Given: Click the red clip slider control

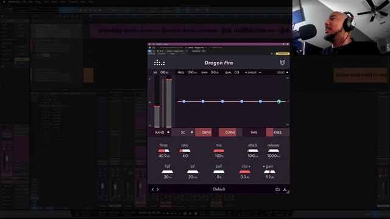Looking at the screenshot, I should click(x=245, y=172).
